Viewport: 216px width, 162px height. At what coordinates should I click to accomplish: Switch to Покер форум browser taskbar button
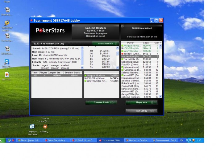(x=29, y=140)
